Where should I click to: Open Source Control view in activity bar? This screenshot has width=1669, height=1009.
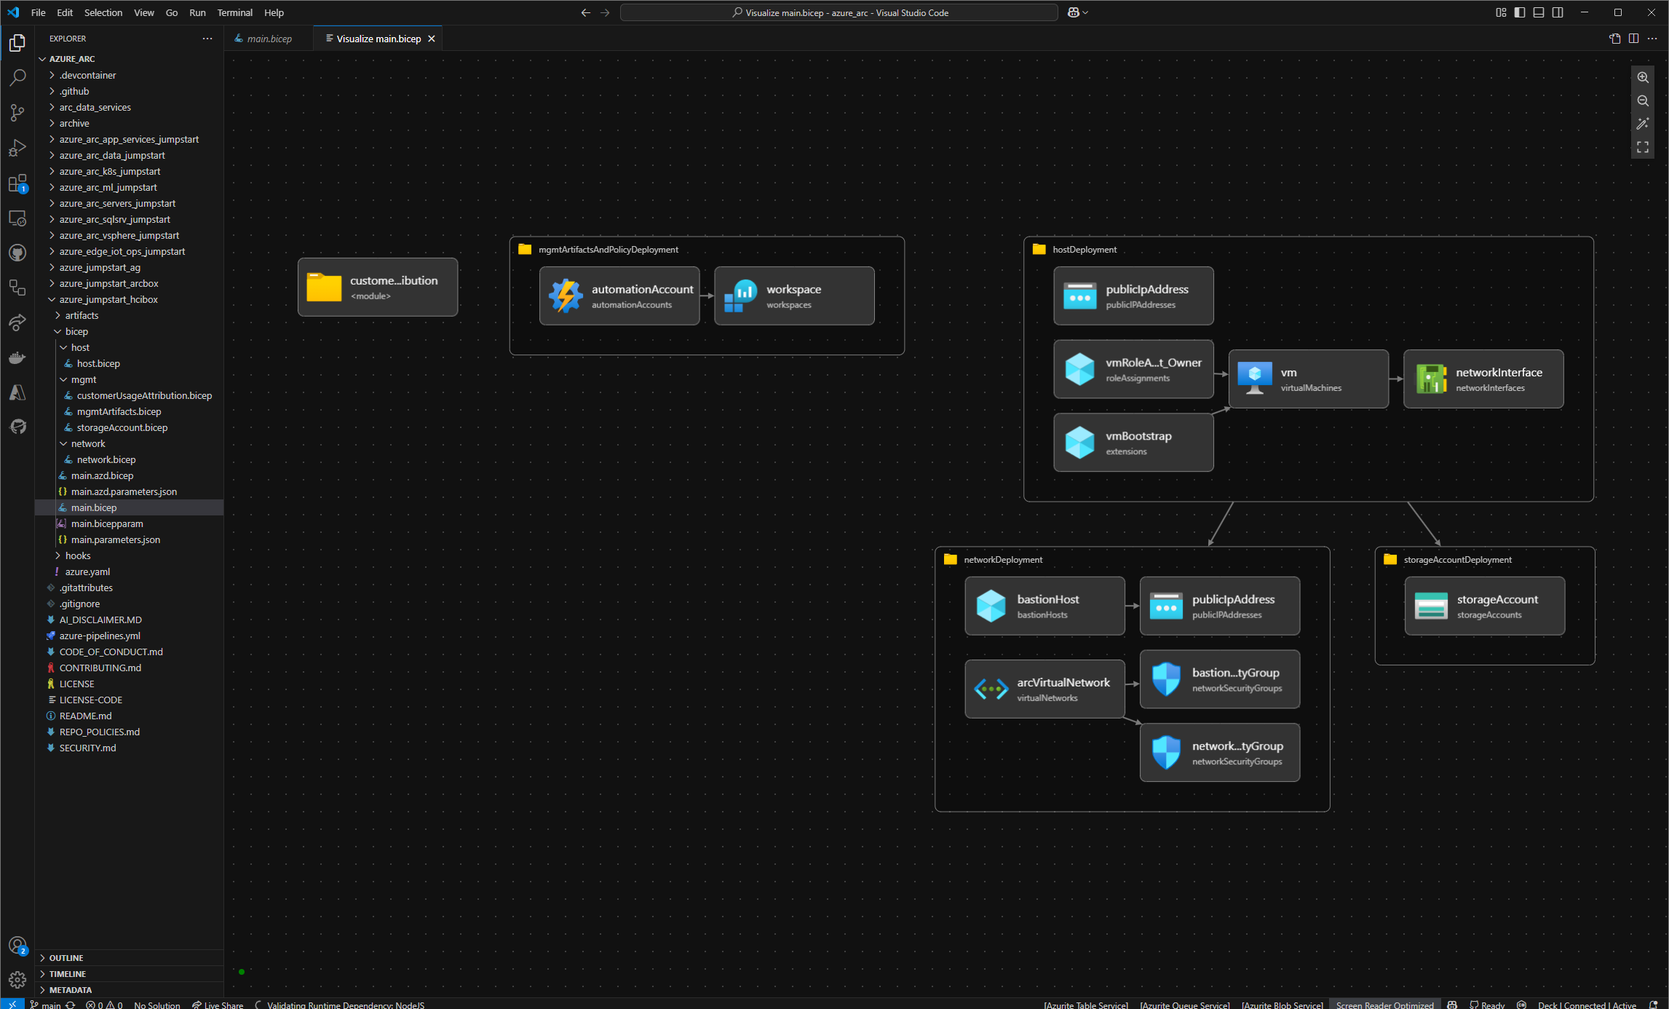pos(17,112)
